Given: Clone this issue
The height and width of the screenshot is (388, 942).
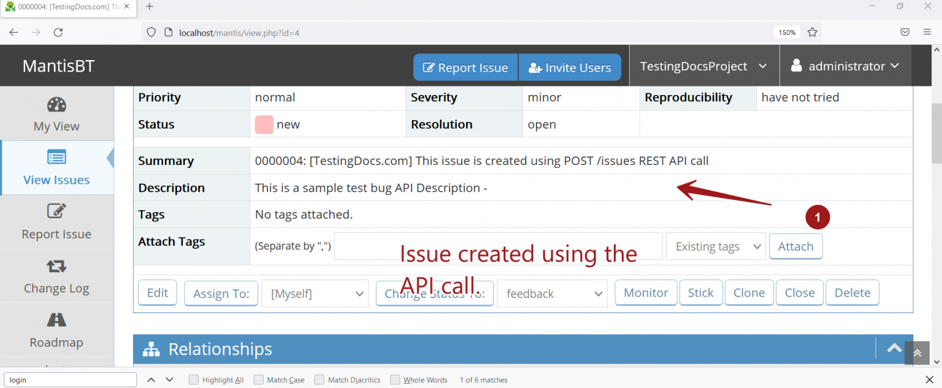Looking at the screenshot, I should 749,292.
